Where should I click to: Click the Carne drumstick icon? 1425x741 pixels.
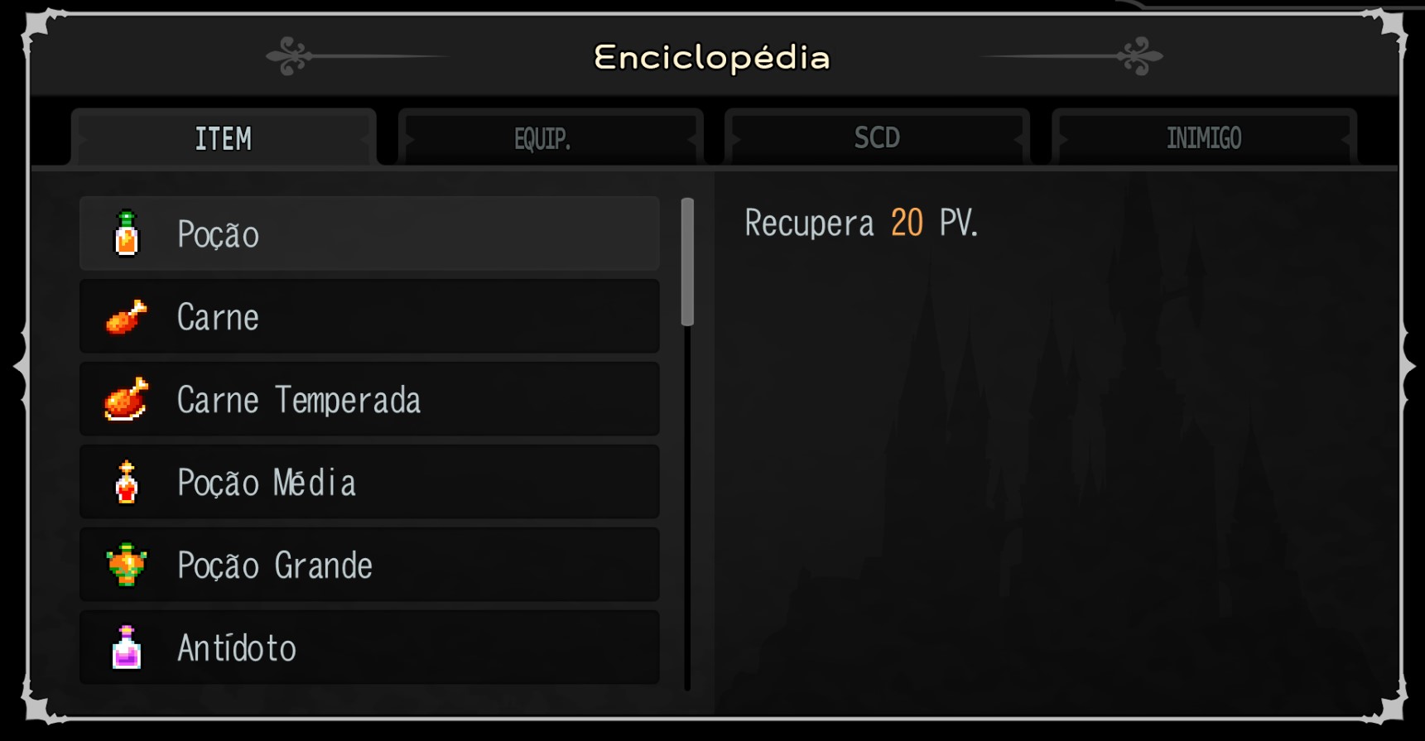tap(127, 317)
